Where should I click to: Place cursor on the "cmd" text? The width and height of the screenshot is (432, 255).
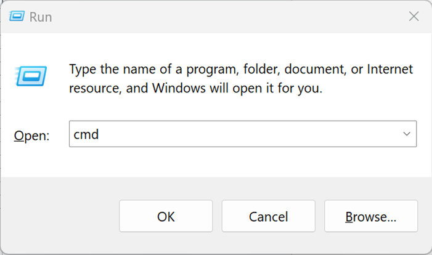point(86,134)
